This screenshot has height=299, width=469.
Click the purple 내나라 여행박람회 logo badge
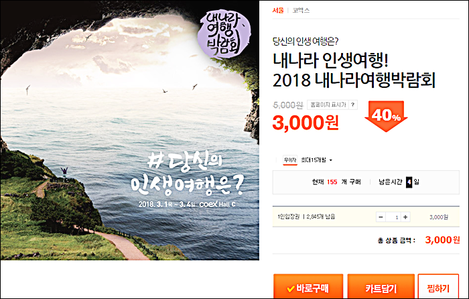coord(224,34)
